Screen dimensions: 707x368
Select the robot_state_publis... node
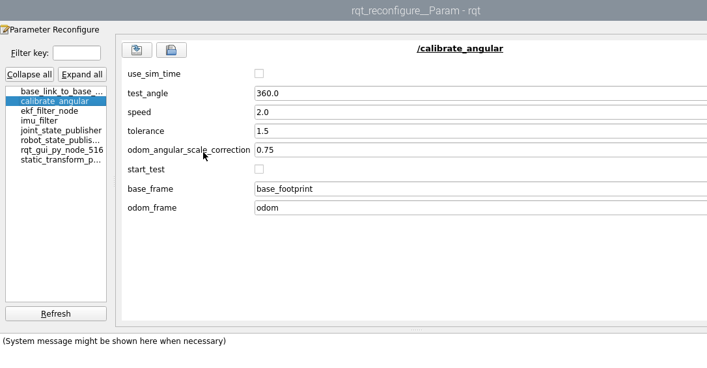[56, 140]
